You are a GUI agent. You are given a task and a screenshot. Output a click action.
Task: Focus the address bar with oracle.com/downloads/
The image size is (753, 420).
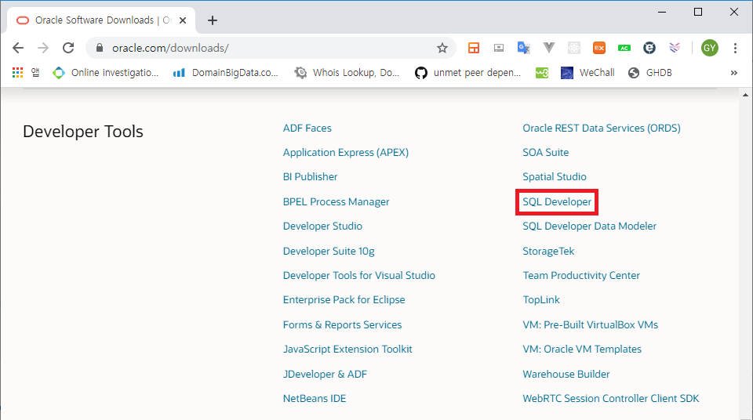(269, 48)
